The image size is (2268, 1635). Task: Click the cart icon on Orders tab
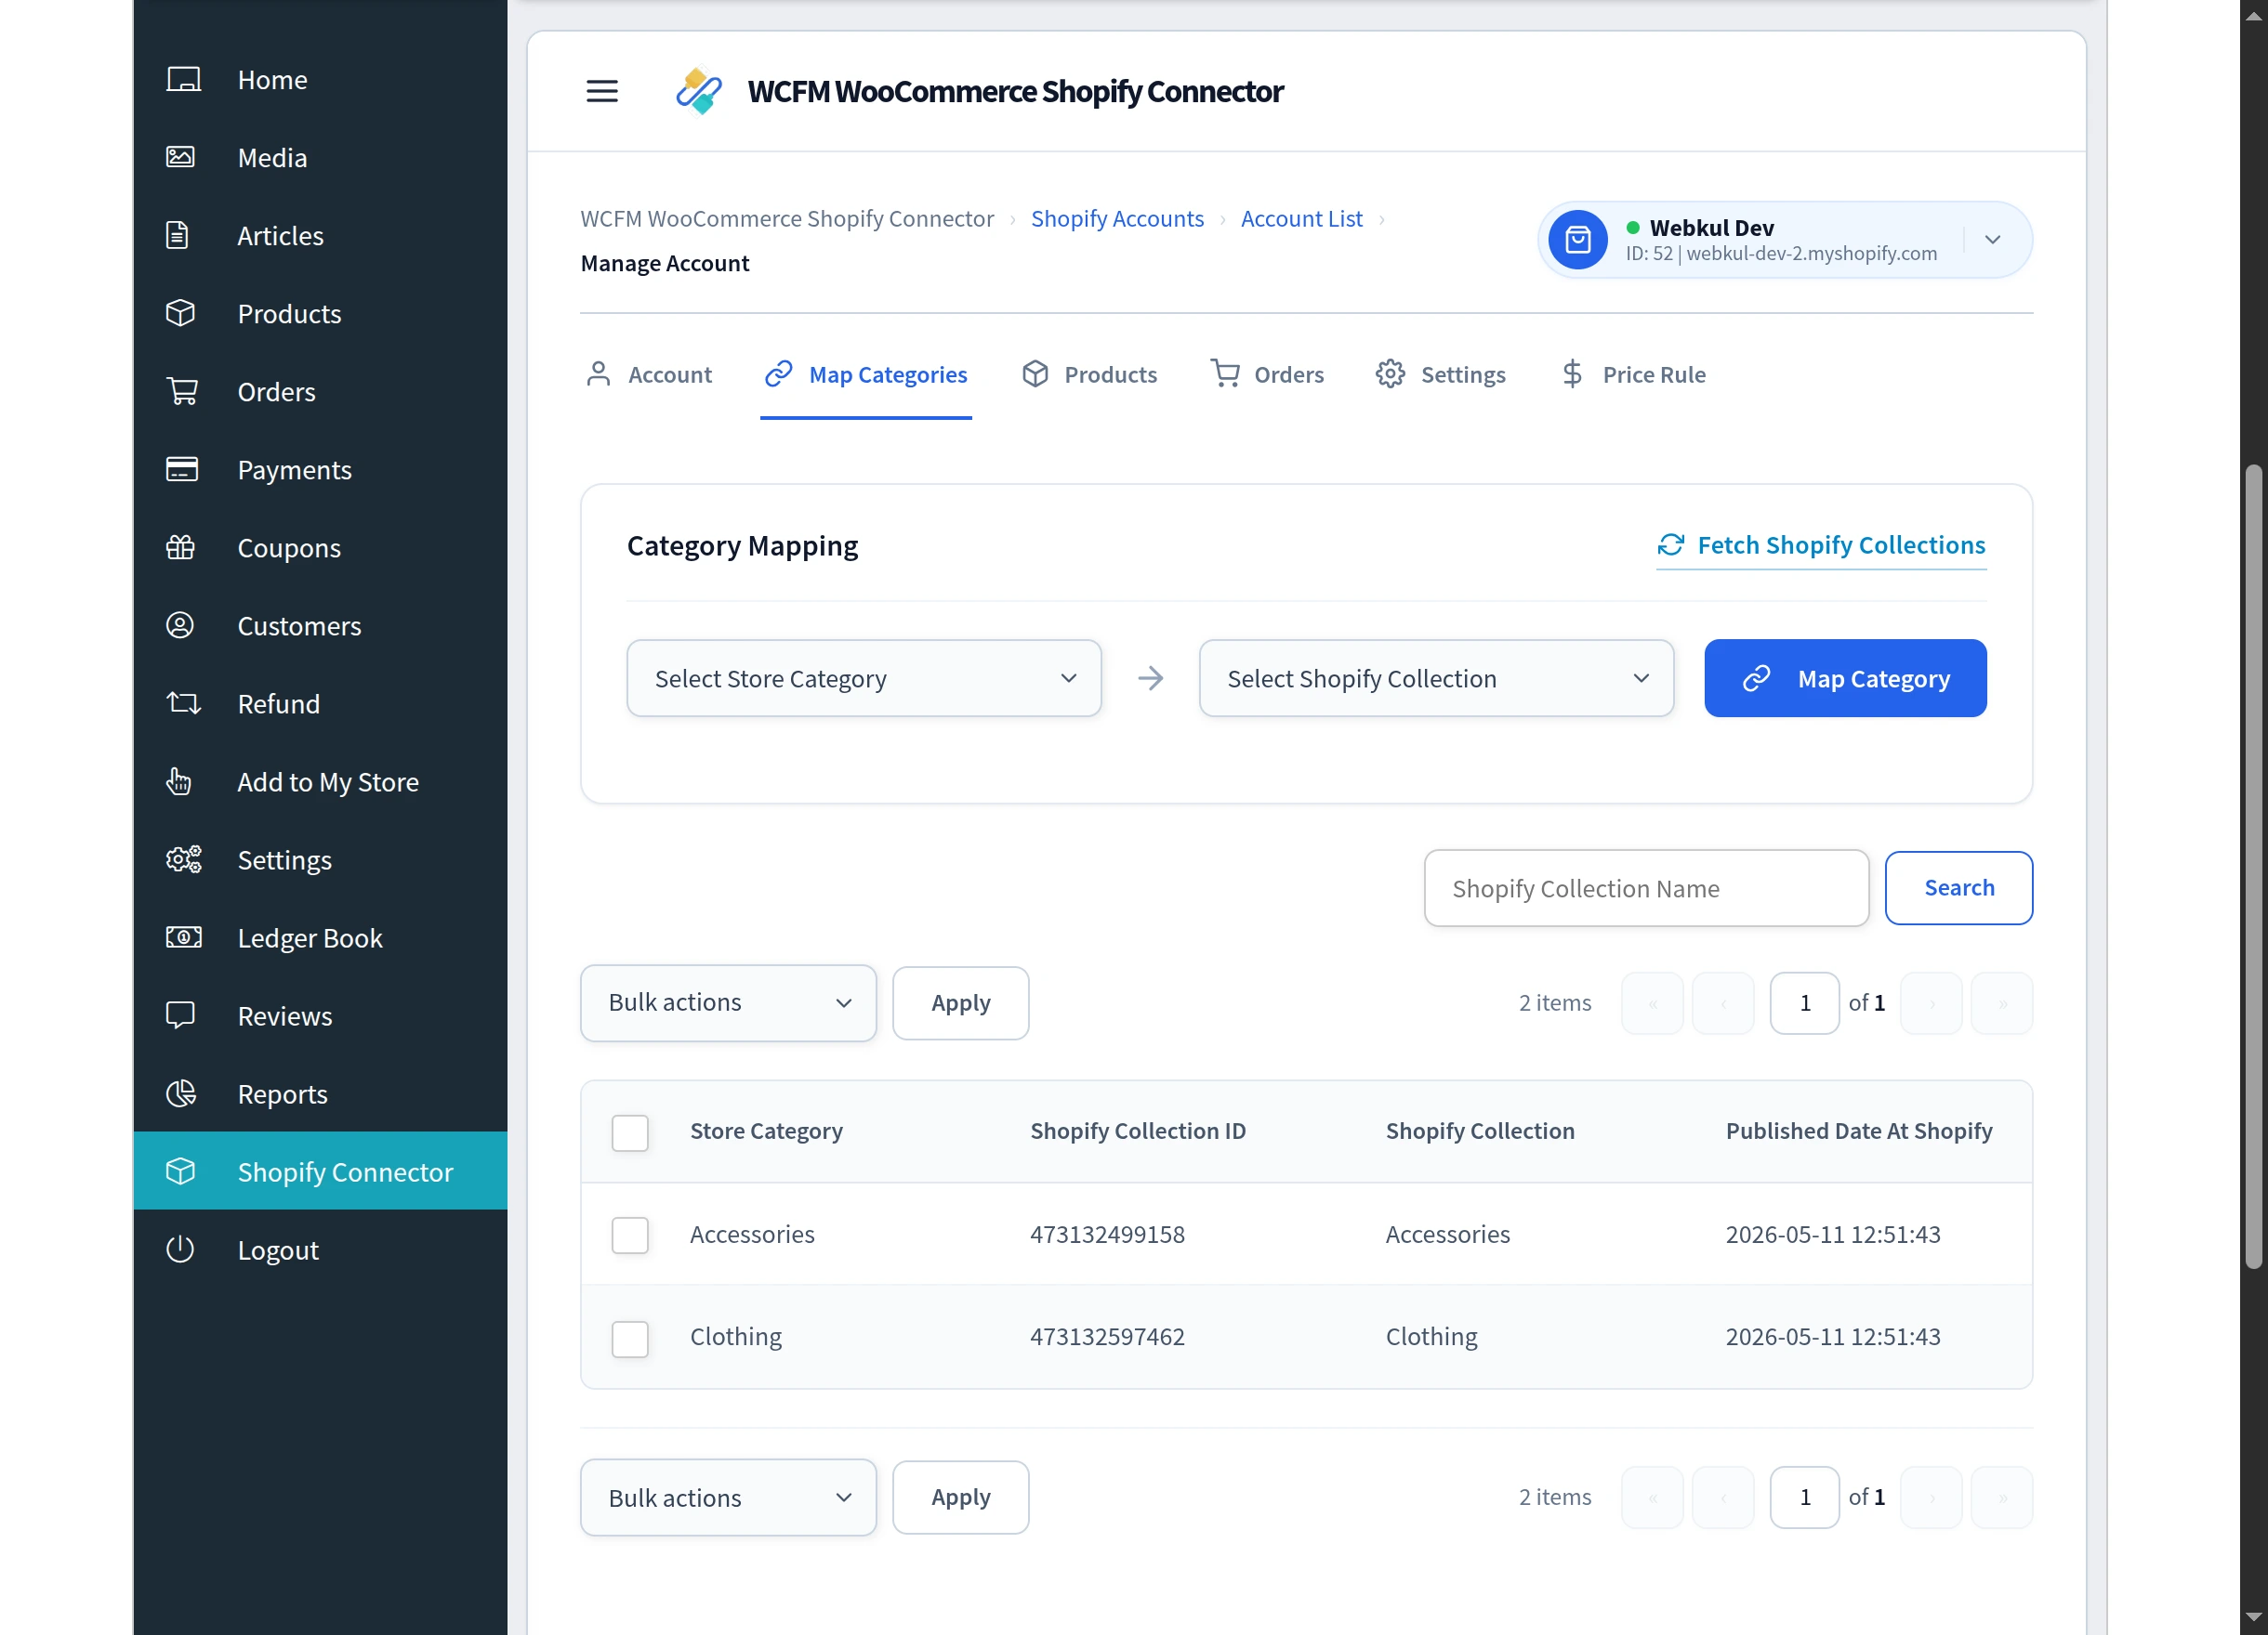click(1225, 373)
